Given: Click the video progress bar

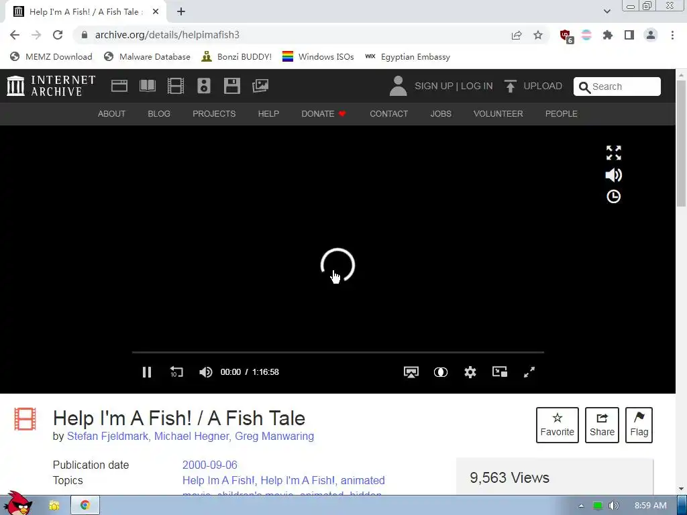Looking at the screenshot, I should click(x=338, y=352).
